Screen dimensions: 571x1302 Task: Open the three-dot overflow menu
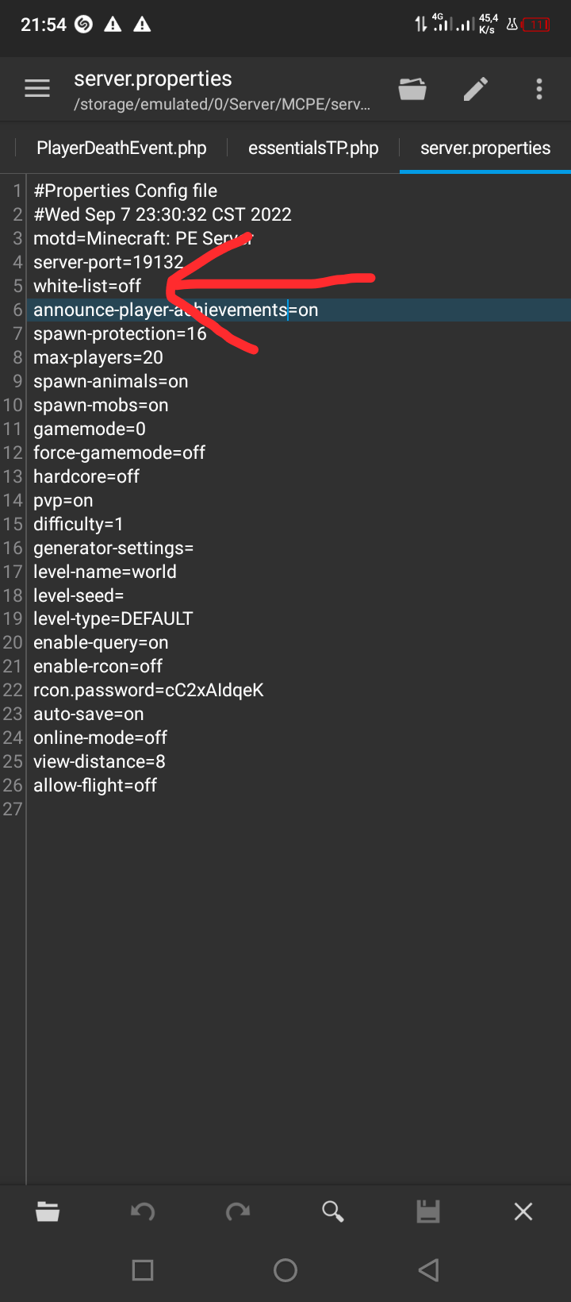[539, 89]
